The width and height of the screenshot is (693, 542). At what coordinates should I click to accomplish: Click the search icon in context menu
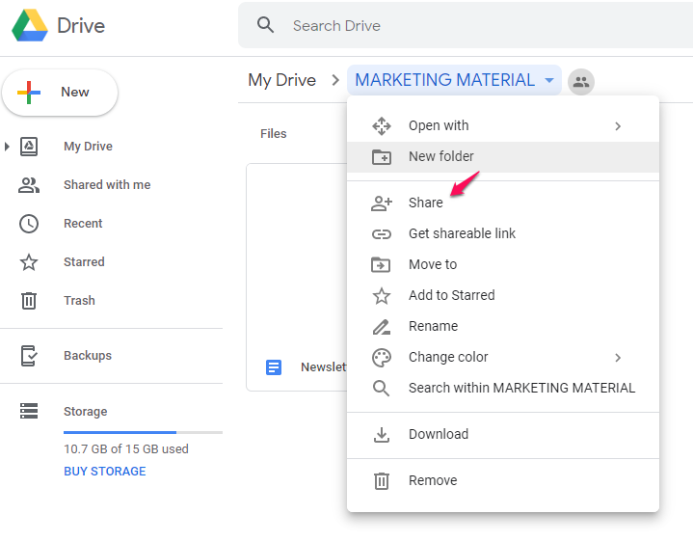tap(381, 389)
